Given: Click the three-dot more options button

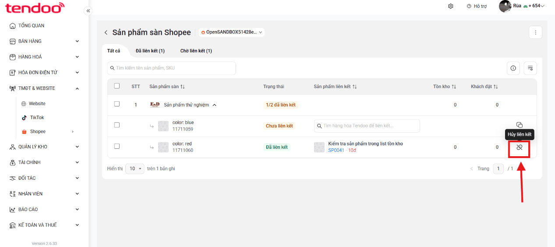Looking at the screenshot, I should pos(536,32).
